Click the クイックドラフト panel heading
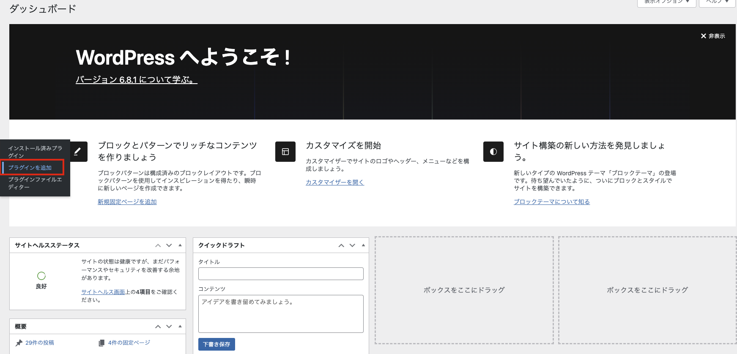The image size is (737, 354). (x=222, y=245)
